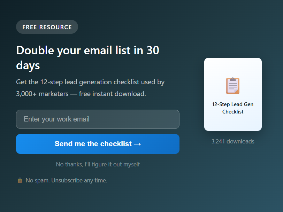Click the work email input field
Viewport: 283px width, 212px height.
98,119
